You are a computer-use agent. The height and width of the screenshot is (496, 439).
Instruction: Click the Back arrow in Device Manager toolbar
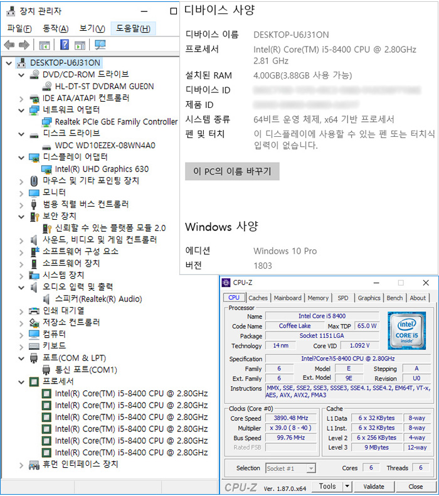click(x=9, y=45)
